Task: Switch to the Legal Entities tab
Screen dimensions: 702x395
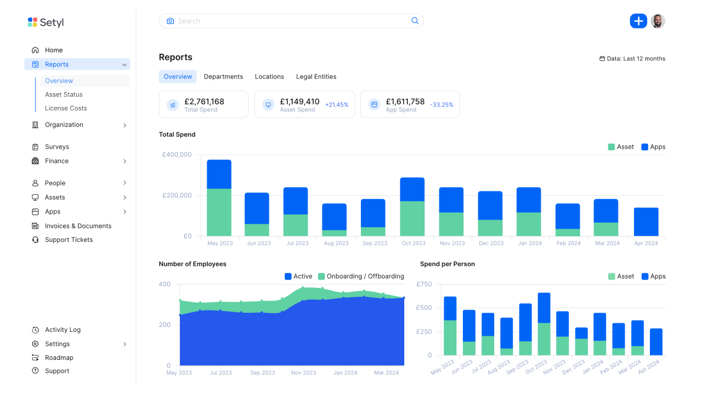Action: (x=316, y=77)
